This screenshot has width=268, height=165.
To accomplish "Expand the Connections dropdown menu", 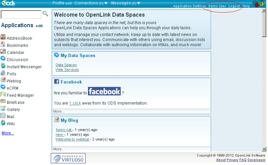I will (91, 3).
